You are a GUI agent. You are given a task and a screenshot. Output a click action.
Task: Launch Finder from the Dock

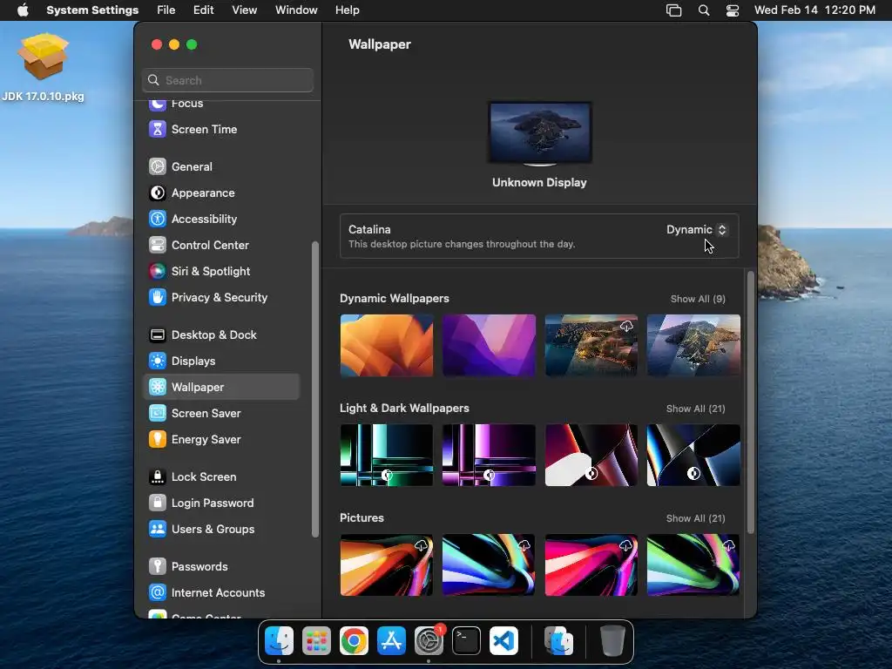(x=279, y=641)
